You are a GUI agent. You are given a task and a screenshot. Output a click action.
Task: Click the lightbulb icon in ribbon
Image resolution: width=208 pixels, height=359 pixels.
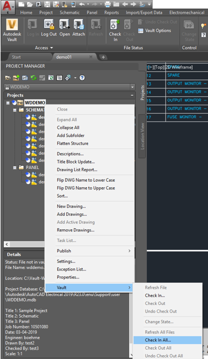203,26
